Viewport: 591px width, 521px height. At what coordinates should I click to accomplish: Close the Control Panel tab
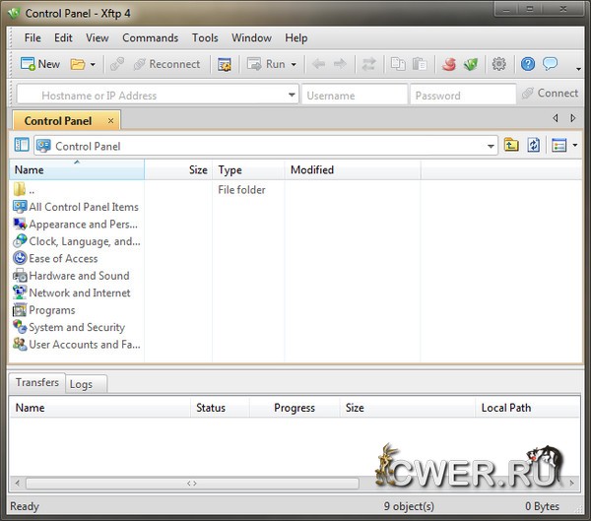(x=111, y=121)
